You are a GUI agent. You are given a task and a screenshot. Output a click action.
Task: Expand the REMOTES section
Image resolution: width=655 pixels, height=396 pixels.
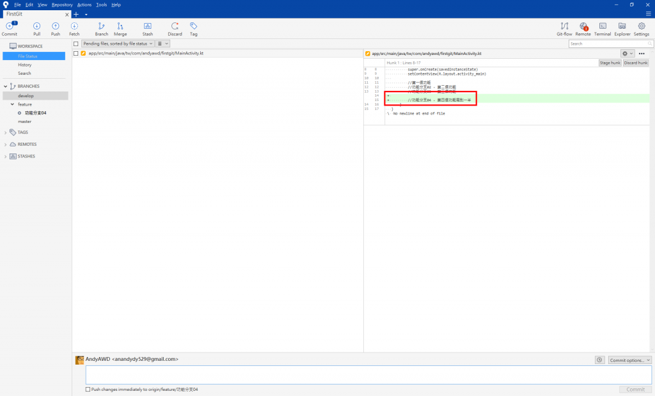[x=5, y=145]
